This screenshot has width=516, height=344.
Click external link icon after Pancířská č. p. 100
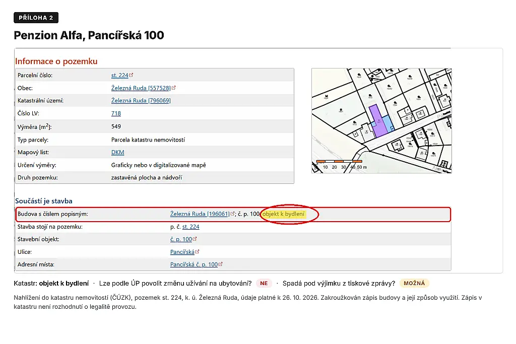click(221, 264)
